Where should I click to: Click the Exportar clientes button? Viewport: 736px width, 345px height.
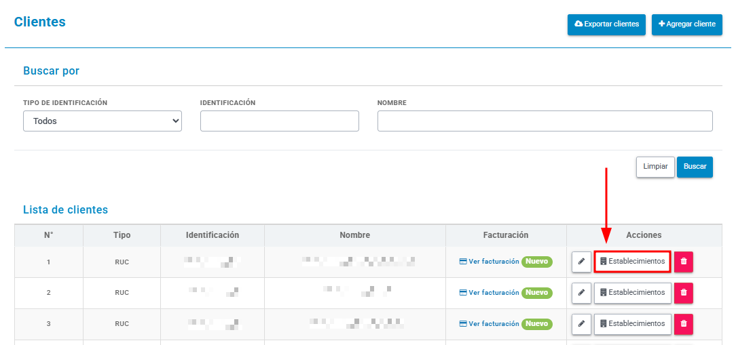(x=606, y=24)
